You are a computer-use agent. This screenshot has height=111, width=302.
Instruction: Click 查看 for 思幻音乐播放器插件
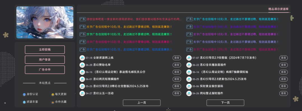click(284, 65)
